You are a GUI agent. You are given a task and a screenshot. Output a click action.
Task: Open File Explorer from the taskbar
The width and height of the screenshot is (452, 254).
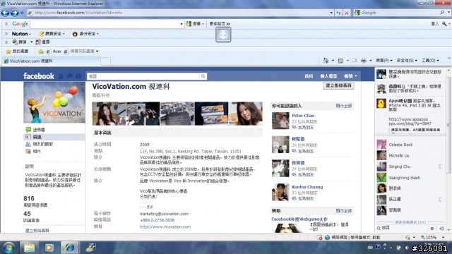pos(29,248)
